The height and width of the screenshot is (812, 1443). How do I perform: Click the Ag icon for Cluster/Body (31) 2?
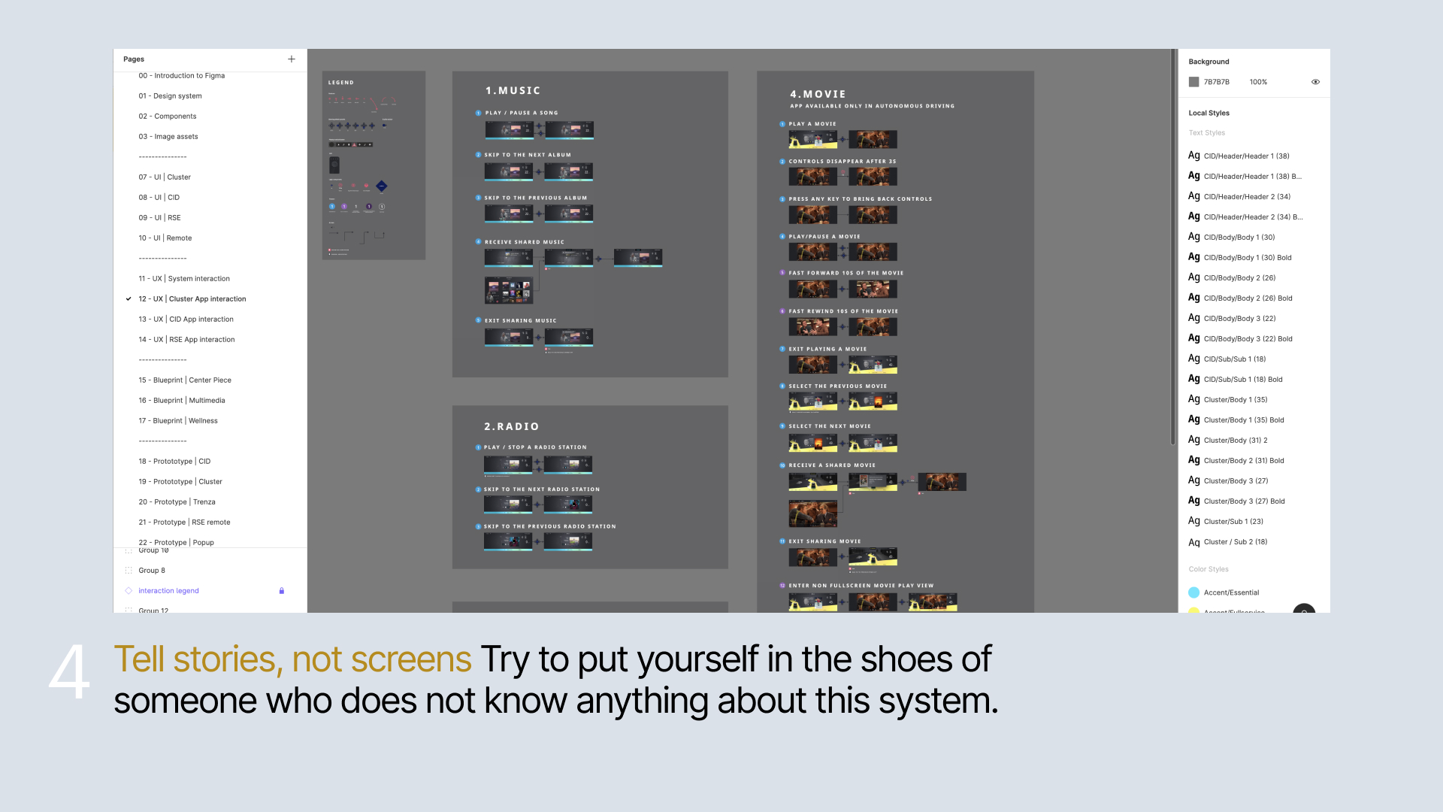[x=1193, y=440]
